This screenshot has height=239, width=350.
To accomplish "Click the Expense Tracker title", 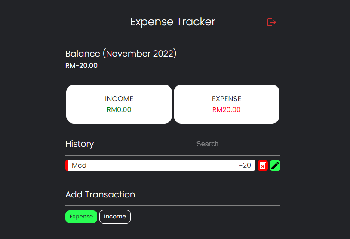I will (173, 22).
